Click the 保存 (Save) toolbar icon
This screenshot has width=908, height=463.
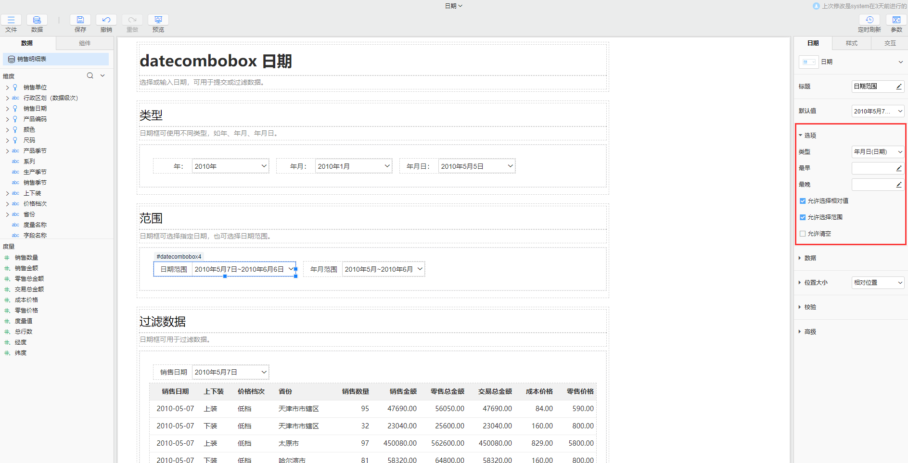click(x=80, y=20)
